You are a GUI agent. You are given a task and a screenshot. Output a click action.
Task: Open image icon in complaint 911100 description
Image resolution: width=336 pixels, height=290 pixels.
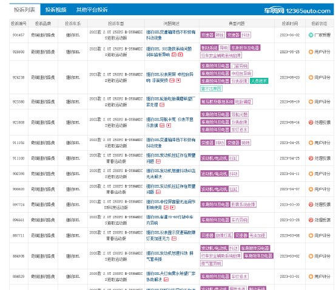pyautogui.click(x=158, y=161)
